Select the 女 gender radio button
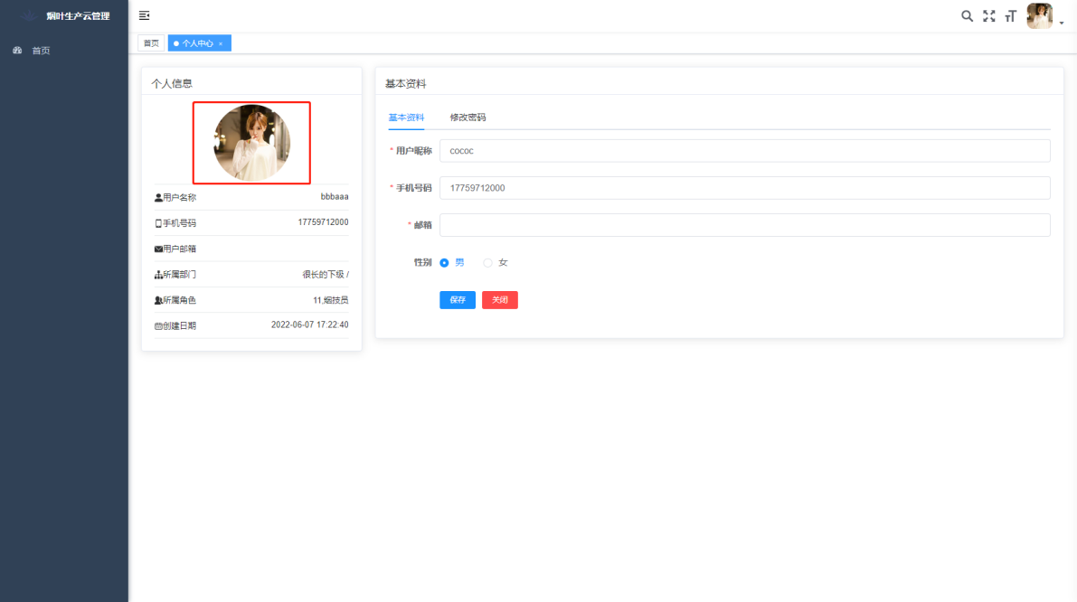The image size is (1077, 602). click(x=488, y=263)
